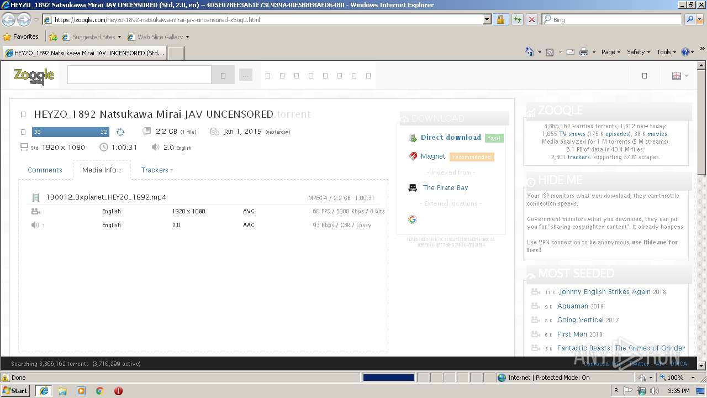The width and height of the screenshot is (707, 398).
Task: Open The Pirate Bay link
Action: (x=445, y=188)
